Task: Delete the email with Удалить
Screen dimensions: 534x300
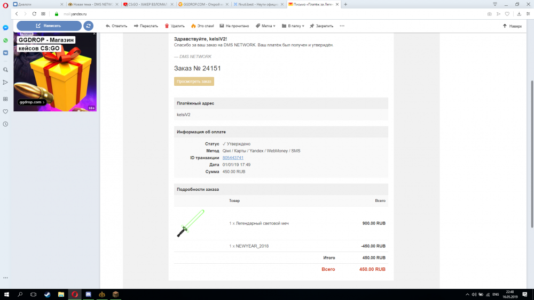Action: pyautogui.click(x=175, y=26)
